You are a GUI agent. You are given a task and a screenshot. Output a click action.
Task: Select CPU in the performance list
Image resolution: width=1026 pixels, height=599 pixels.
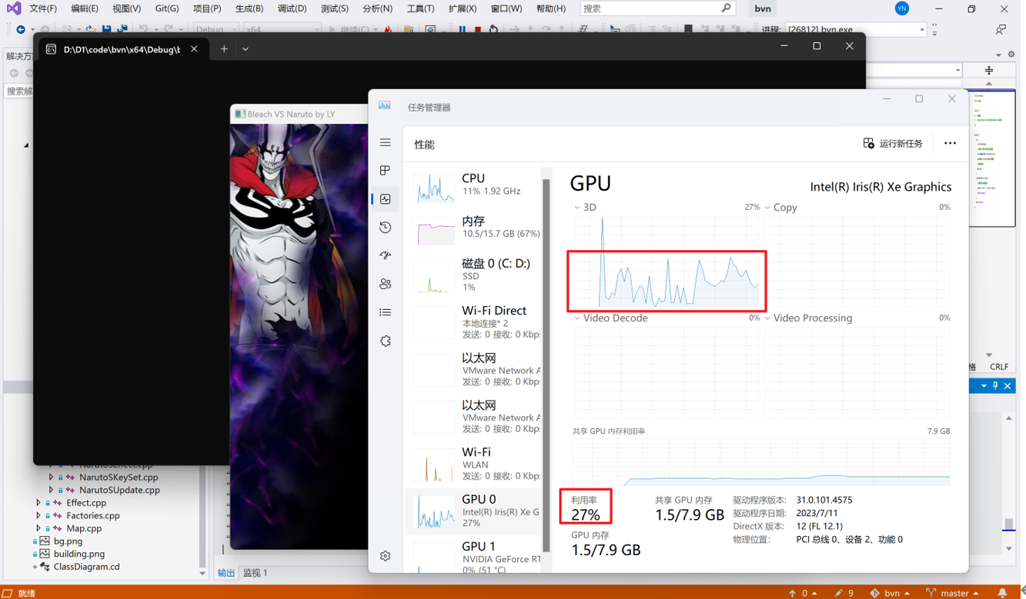point(473,187)
